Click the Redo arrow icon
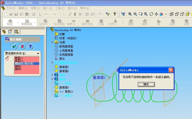Screen dimensions: 192x119 click(x=54, y=14)
